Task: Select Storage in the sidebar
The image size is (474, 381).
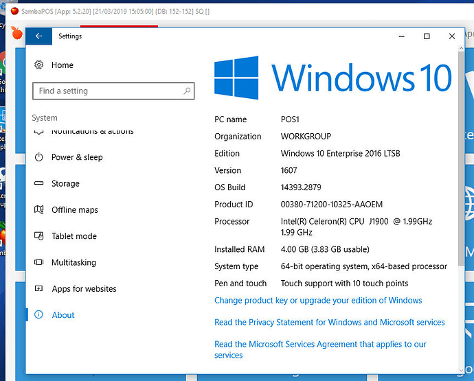Action: coord(65,184)
